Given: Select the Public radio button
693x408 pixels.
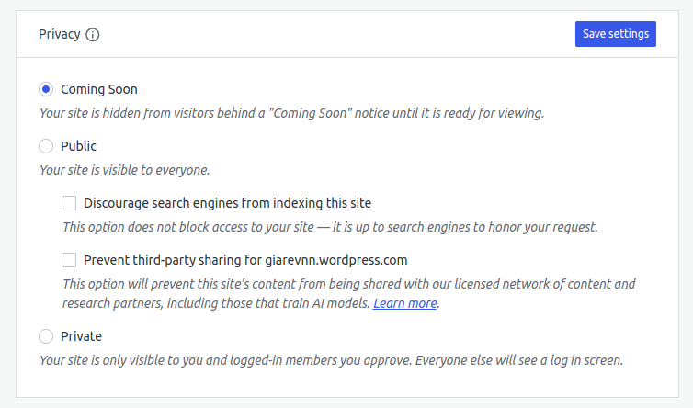Looking at the screenshot, I should coord(46,146).
